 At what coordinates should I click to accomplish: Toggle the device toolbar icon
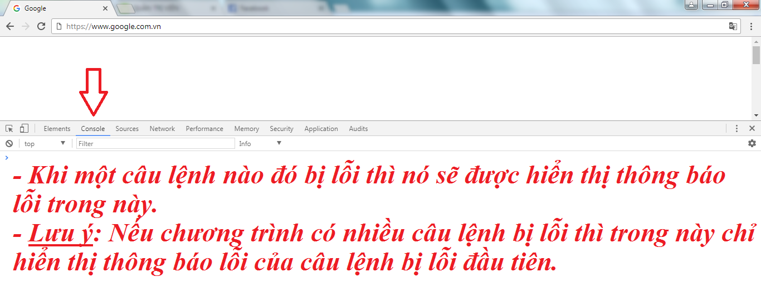[x=24, y=129]
